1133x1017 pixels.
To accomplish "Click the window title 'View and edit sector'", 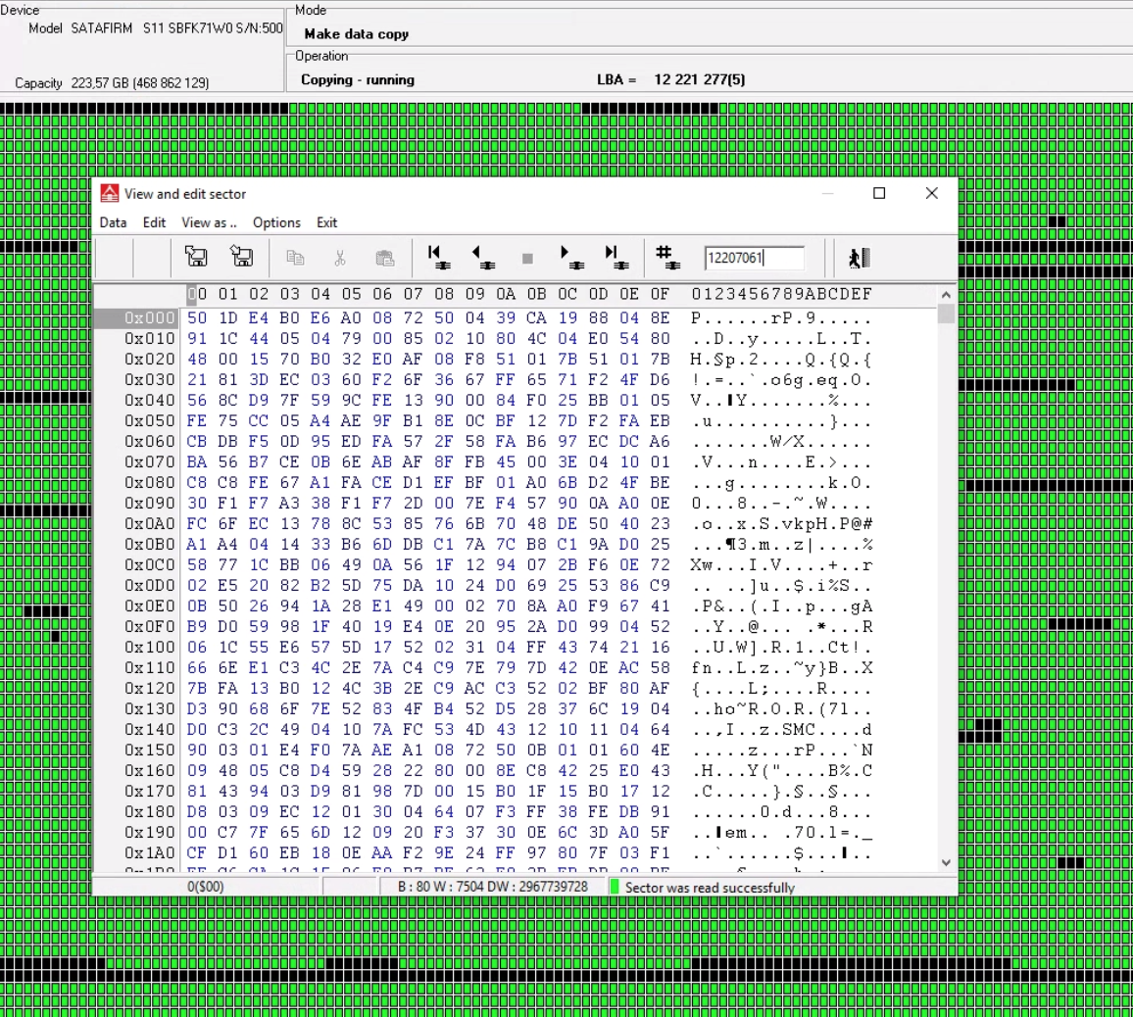I will coord(185,194).
